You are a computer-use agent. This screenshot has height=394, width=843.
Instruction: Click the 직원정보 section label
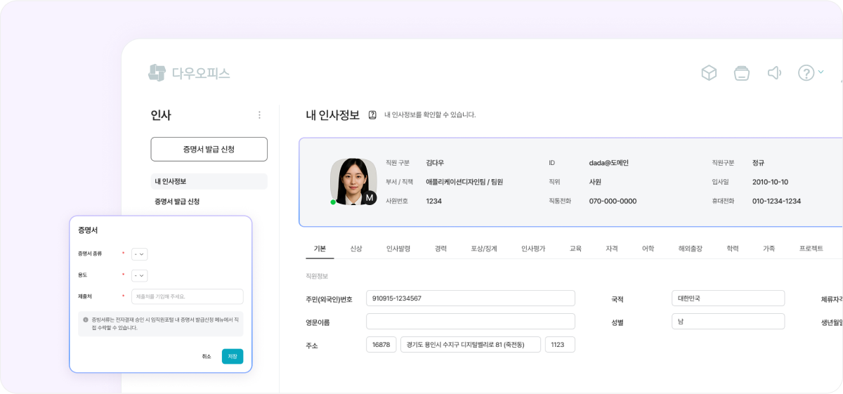(x=317, y=276)
